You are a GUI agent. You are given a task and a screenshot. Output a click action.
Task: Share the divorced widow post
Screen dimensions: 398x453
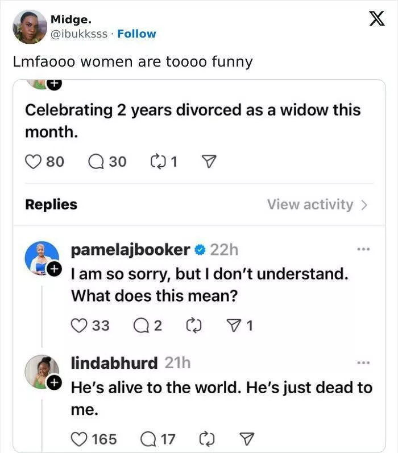209,162
